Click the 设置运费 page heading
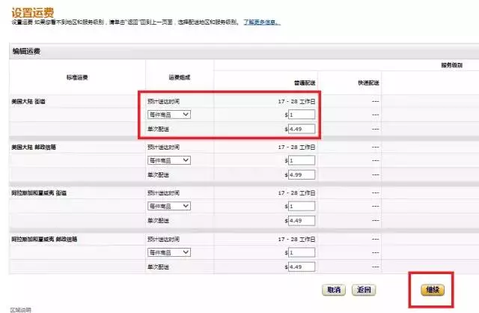This screenshot has width=479, height=313. pos(33,13)
